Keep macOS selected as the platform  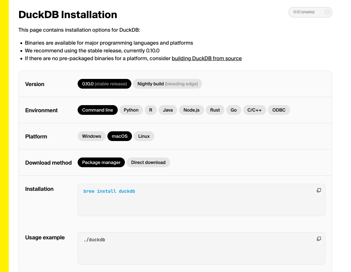coord(119,136)
